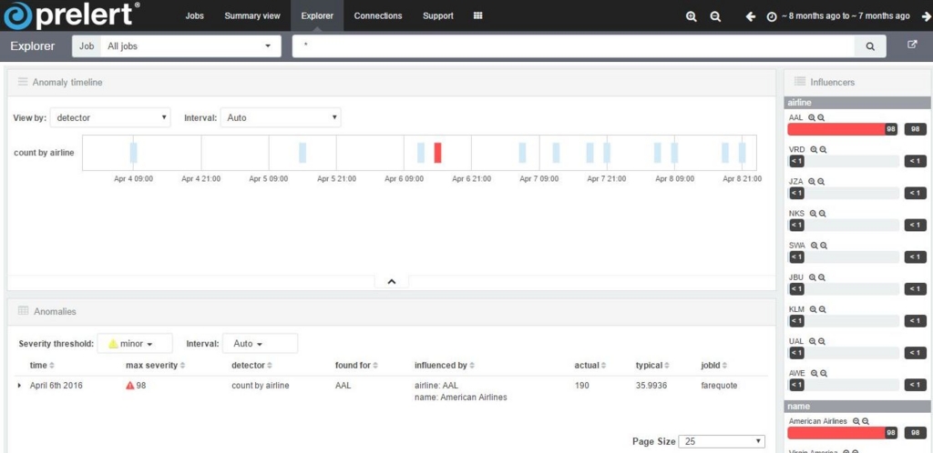Image resolution: width=933 pixels, height=453 pixels.
Task: Add JZA influencer filter with plus magnifier
Action: (x=812, y=182)
